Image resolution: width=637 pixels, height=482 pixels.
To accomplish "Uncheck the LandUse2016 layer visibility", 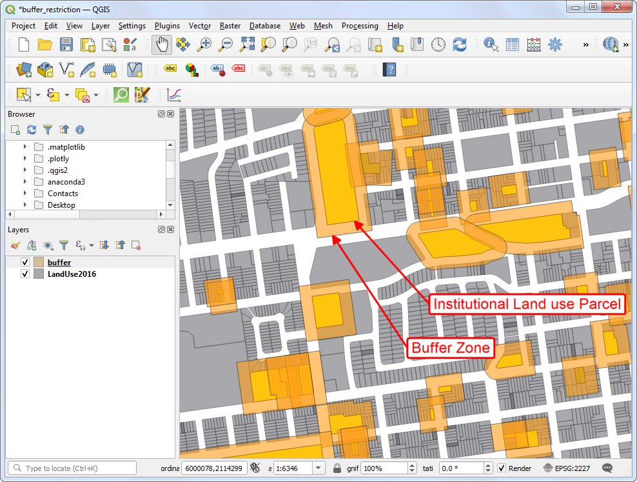I will (x=24, y=274).
